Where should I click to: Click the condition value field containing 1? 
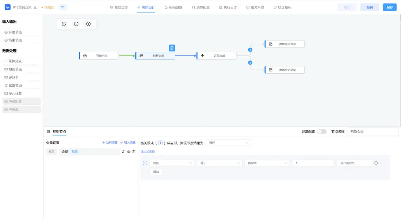313,163
